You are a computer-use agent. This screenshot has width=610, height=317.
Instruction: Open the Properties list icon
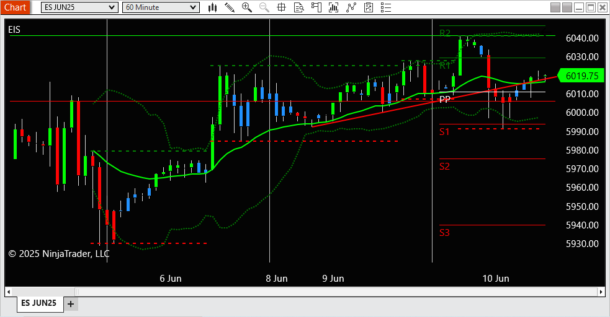386,7
